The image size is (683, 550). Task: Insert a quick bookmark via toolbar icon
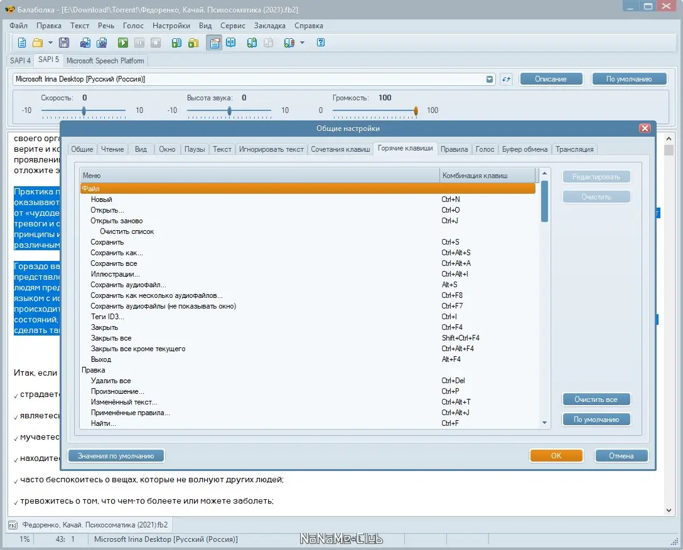pyautogui.click(x=252, y=43)
